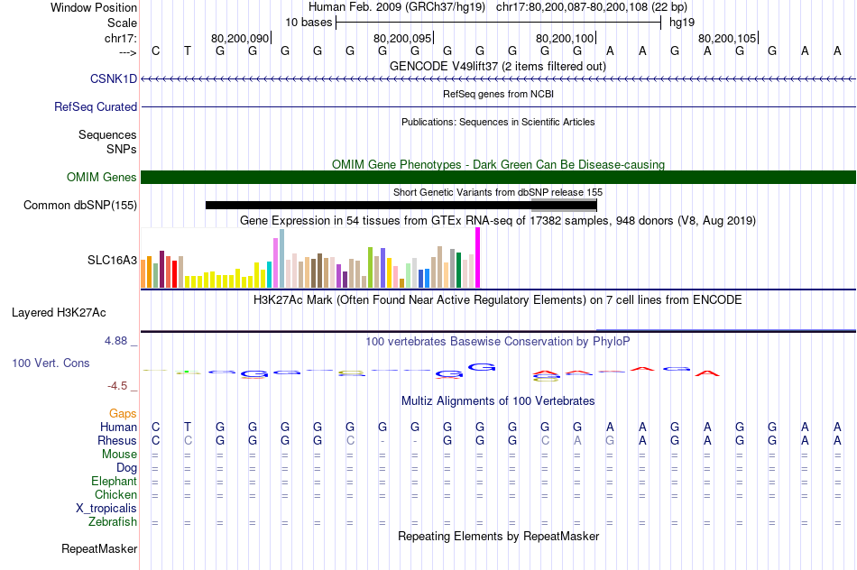The image size is (857, 570).
Task: Click the Common dbSNP(155) label
Action: click(x=79, y=206)
